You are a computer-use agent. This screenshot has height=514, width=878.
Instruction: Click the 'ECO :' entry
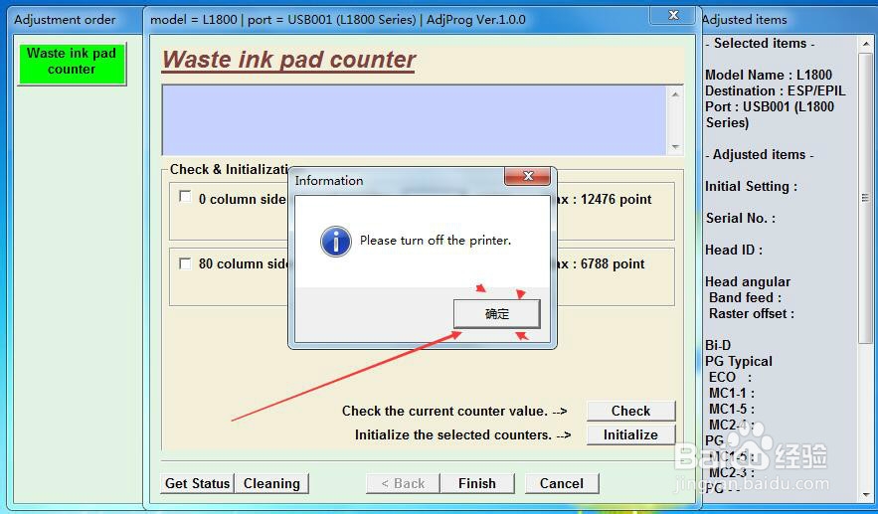(x=730, y=378)
